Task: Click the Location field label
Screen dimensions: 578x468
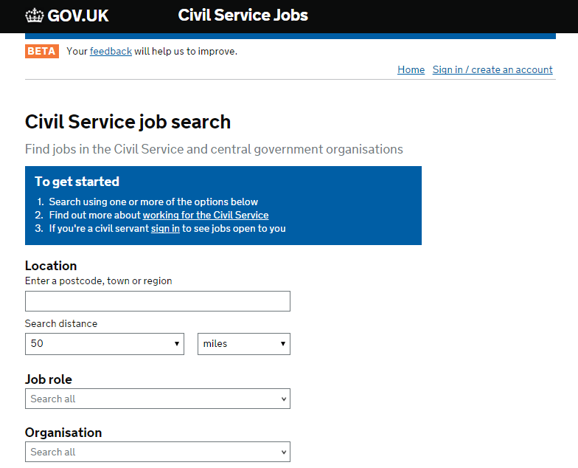Action: pos(51,266)
